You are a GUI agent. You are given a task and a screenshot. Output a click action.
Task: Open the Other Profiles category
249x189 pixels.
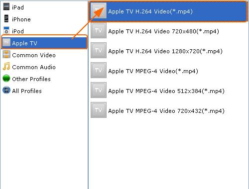44,79
